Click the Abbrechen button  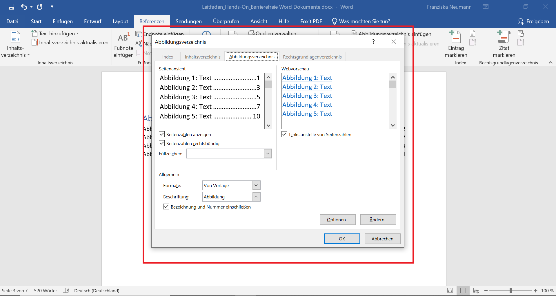(382, 239)
